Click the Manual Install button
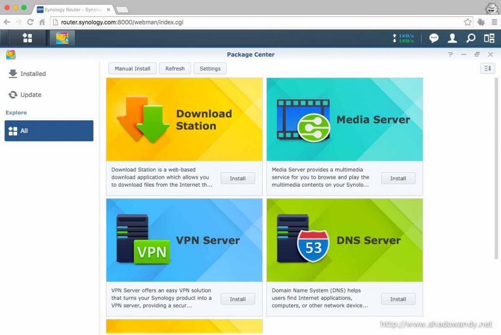Screen dimensions: 501x335 [x=132, y=69]
